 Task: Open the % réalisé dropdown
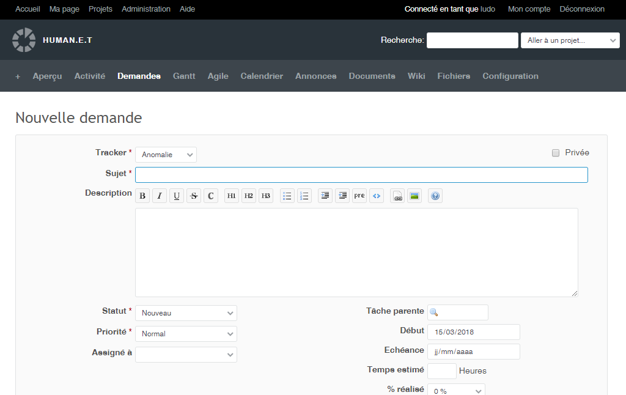(x=456, y=390)
